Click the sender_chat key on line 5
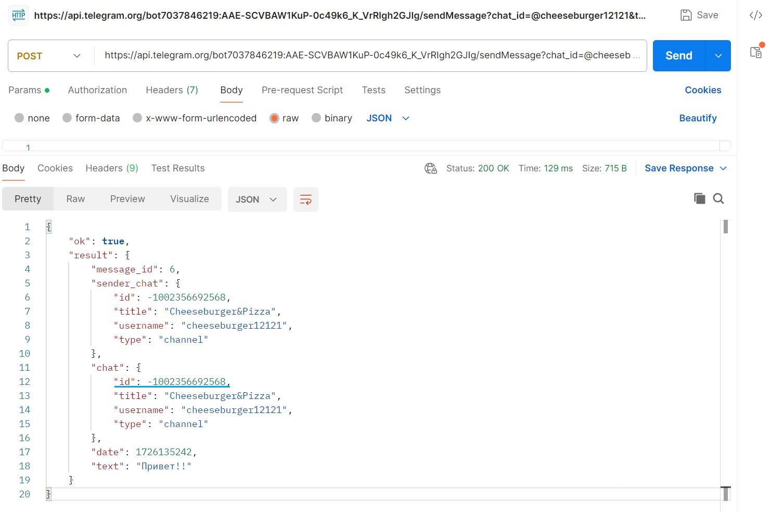This screenshot has width=771, height=512. [127, 283]
